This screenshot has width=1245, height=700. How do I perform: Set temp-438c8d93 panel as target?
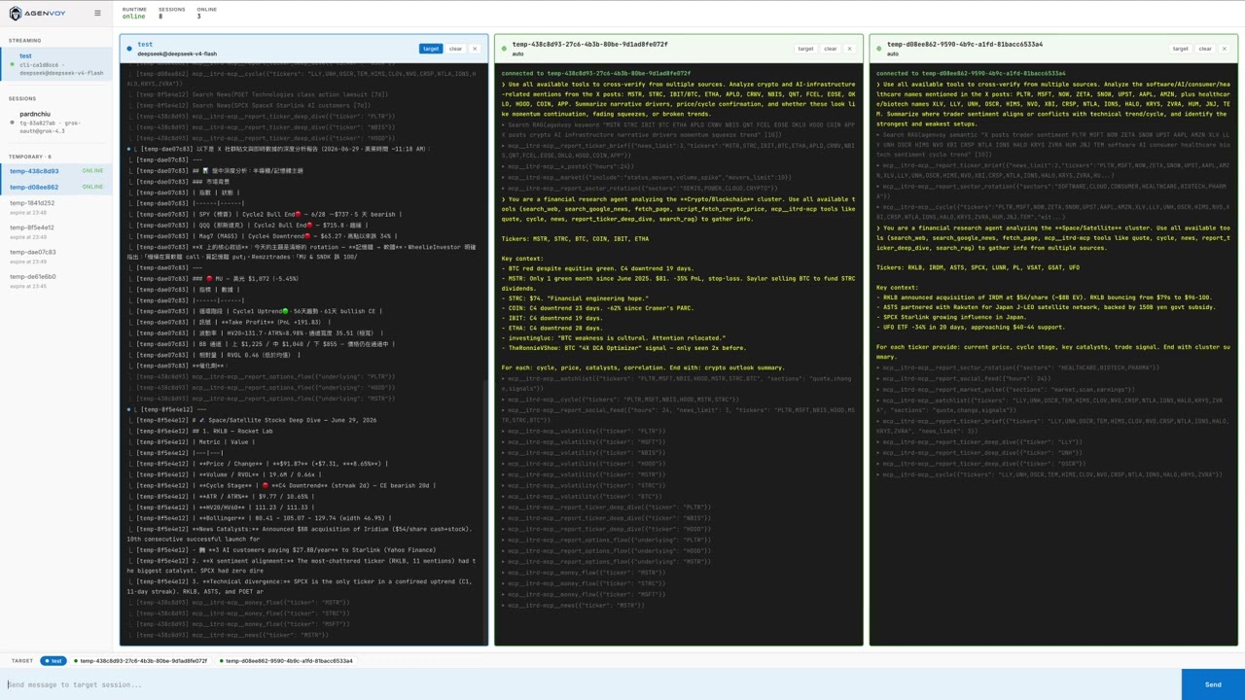[x=805, y=49]
